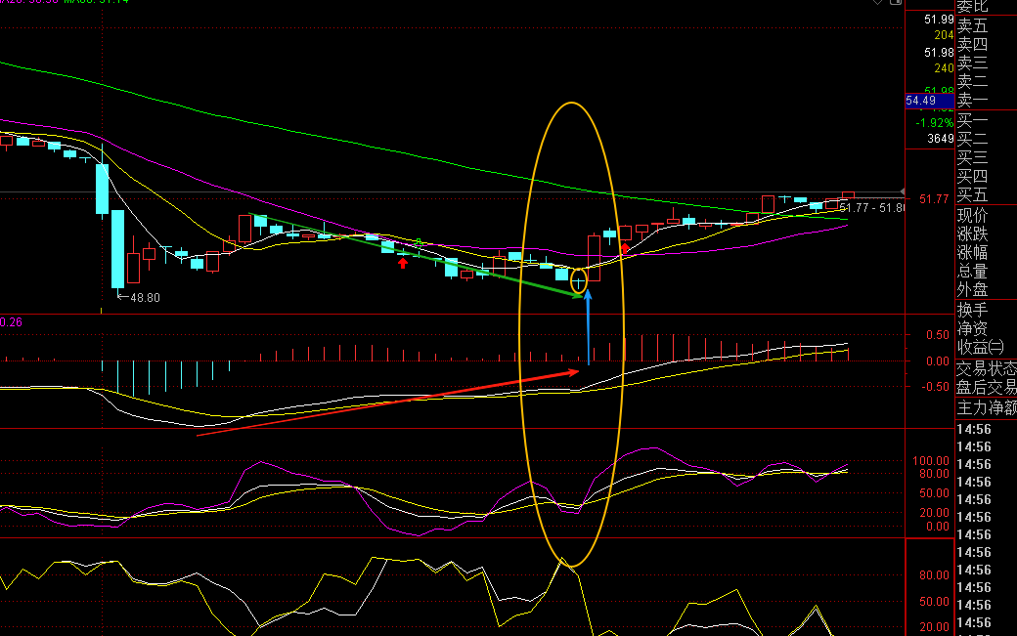Select the 净资 field label
The height and width of the screenshot is (636, 1017).
pos(972,328)
